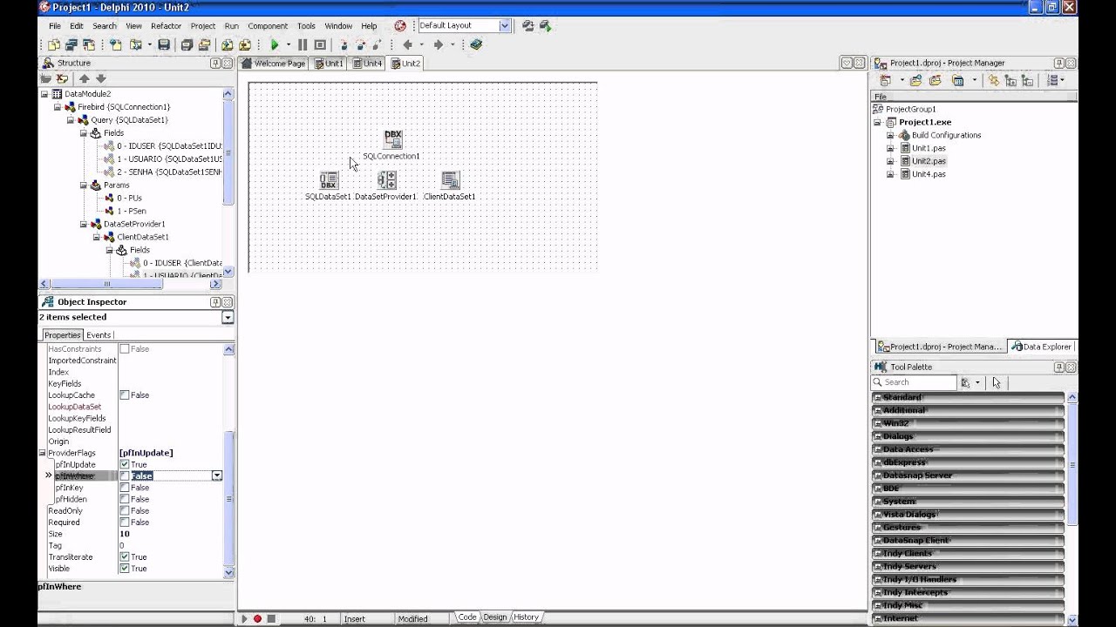The height and width of the screenshot is (627, 1116).
Task: Toggle the ReadOnly checkbox
Action: [124, 510]
